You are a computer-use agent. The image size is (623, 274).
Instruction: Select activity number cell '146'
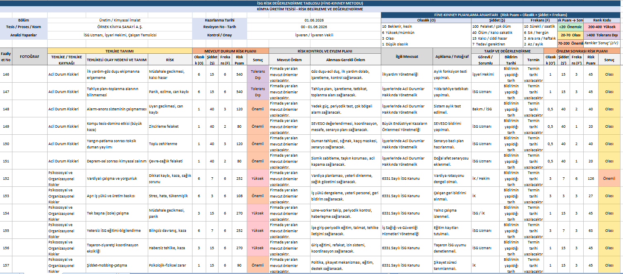(6, 74)
